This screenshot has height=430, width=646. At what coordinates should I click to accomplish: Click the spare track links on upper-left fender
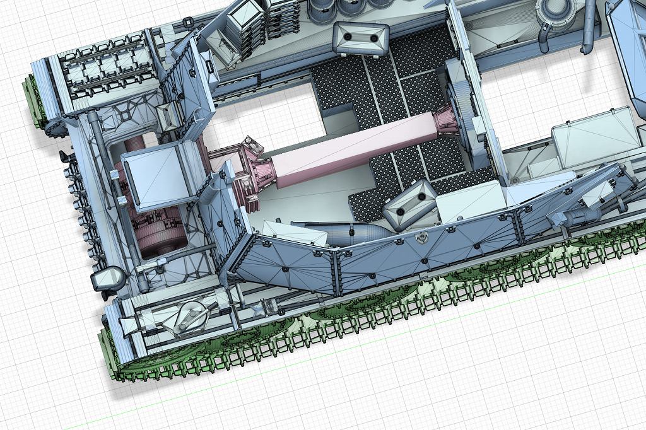107,63
